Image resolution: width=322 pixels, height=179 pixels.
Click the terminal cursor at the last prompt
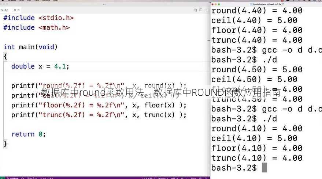(x=264, y=168)
